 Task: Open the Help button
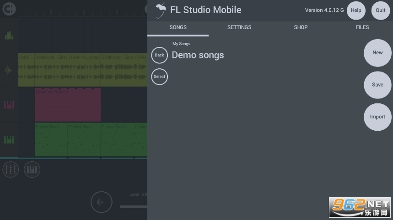pos(356,10)
